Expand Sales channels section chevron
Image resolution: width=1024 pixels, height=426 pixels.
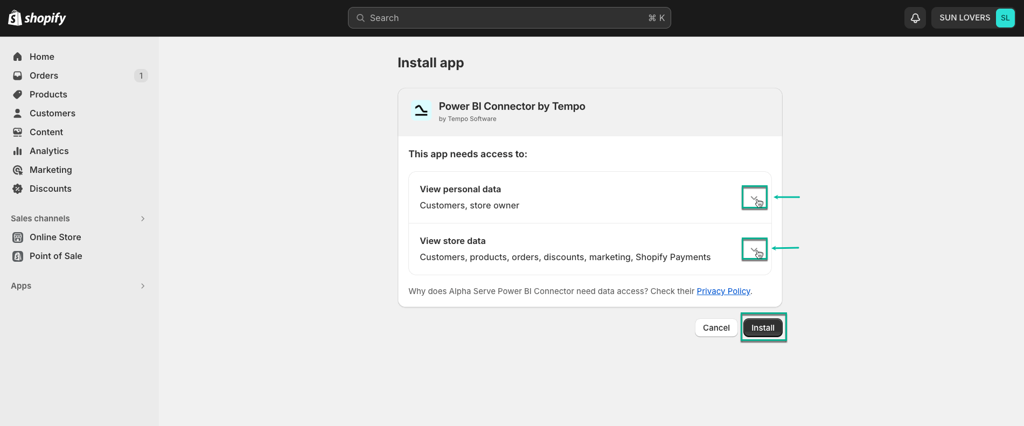tap(143, 219)
